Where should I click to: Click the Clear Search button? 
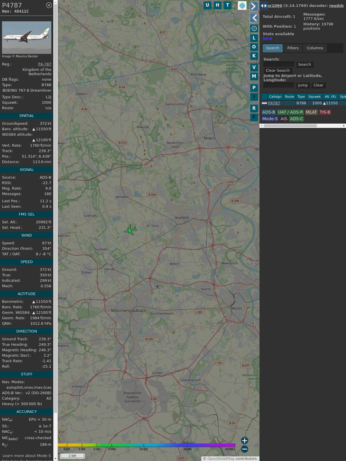[278, 71]
